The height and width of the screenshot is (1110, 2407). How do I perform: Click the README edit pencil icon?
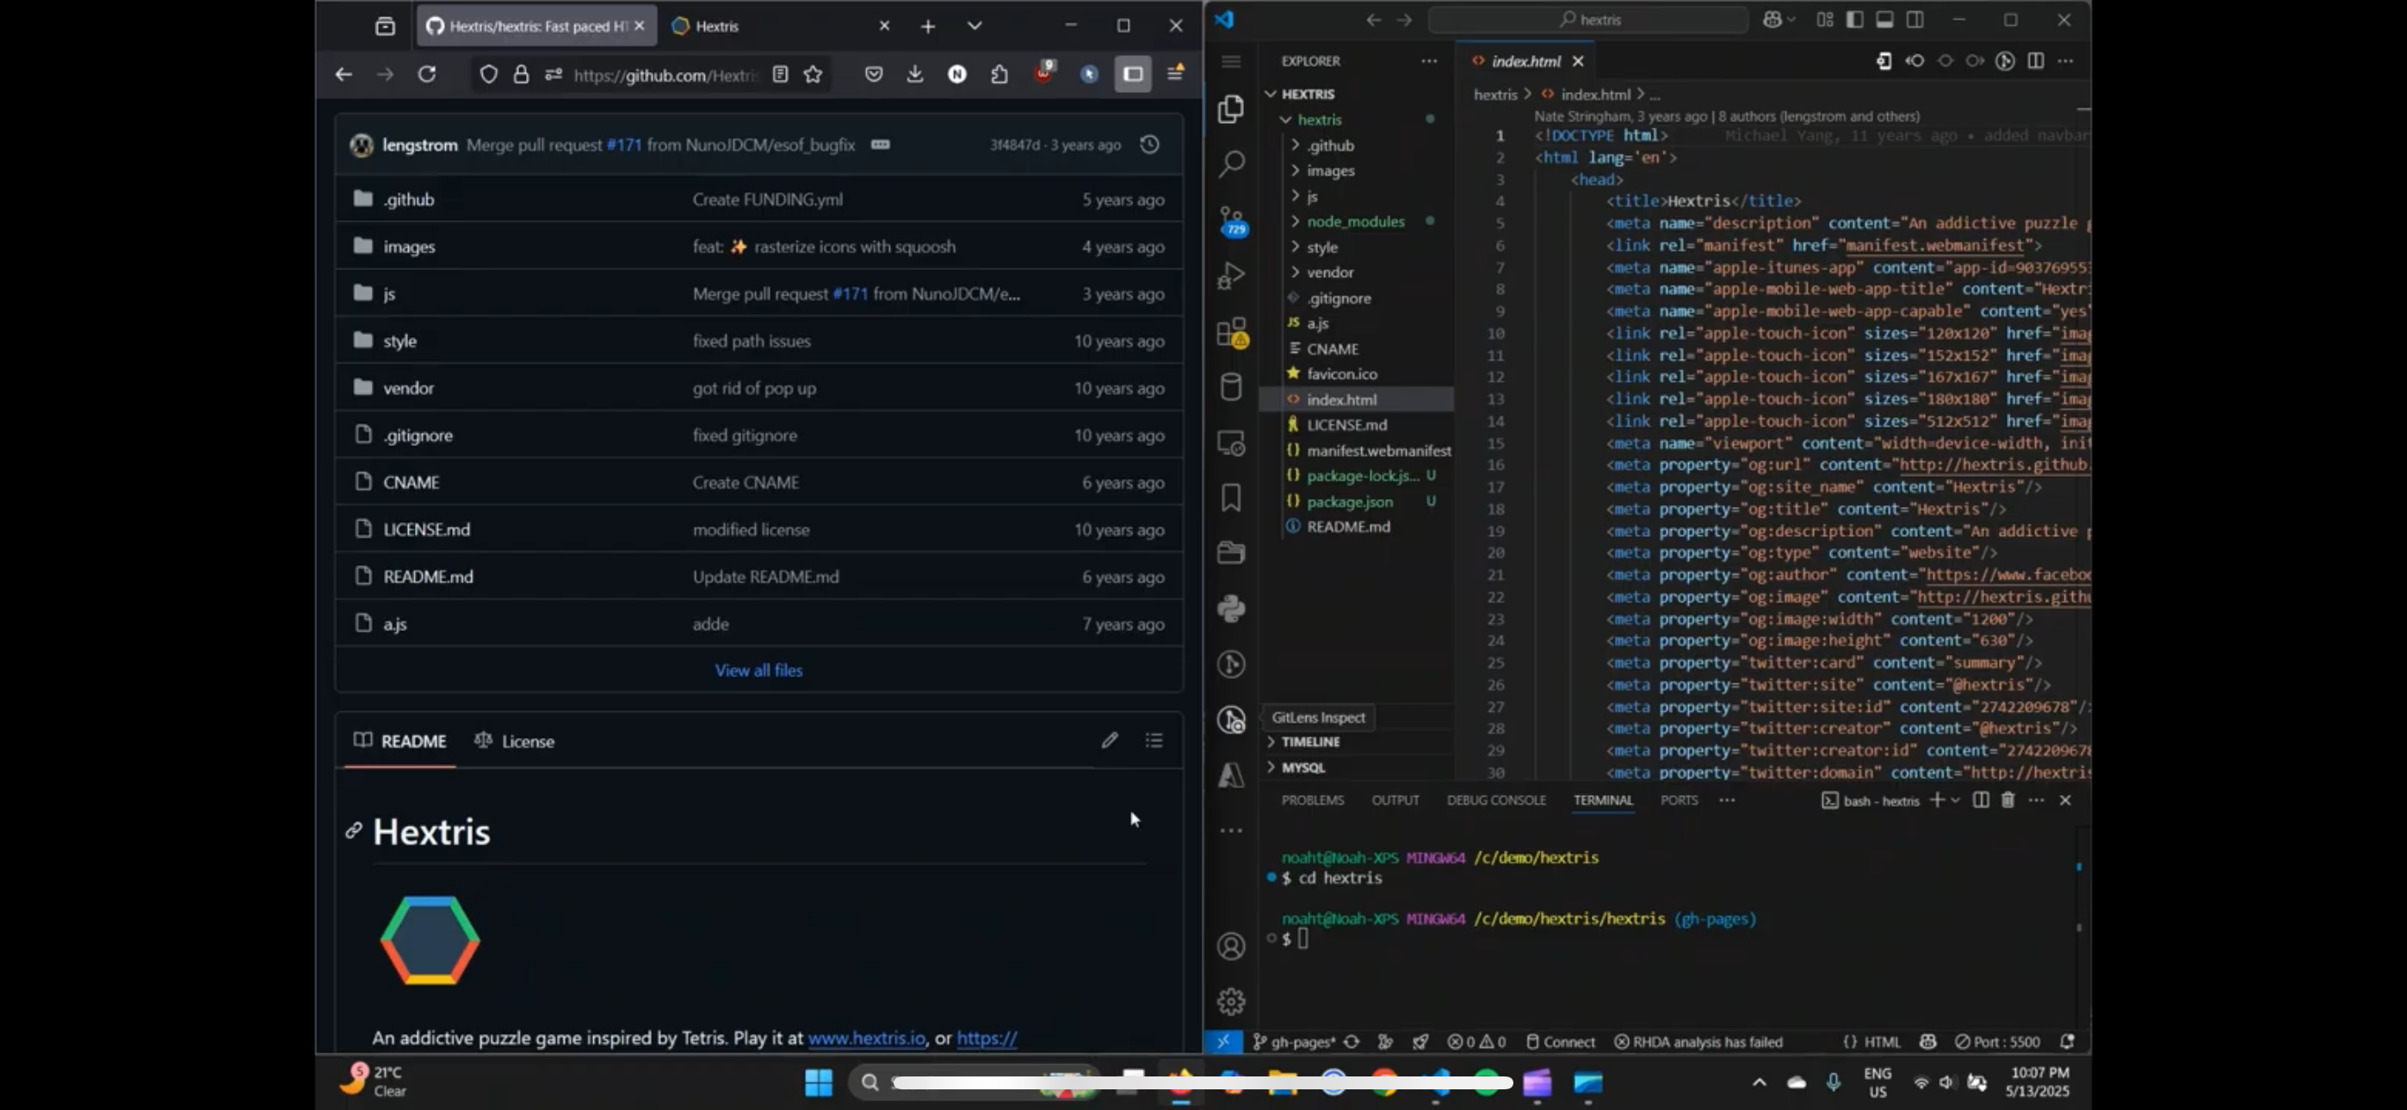1109,740
